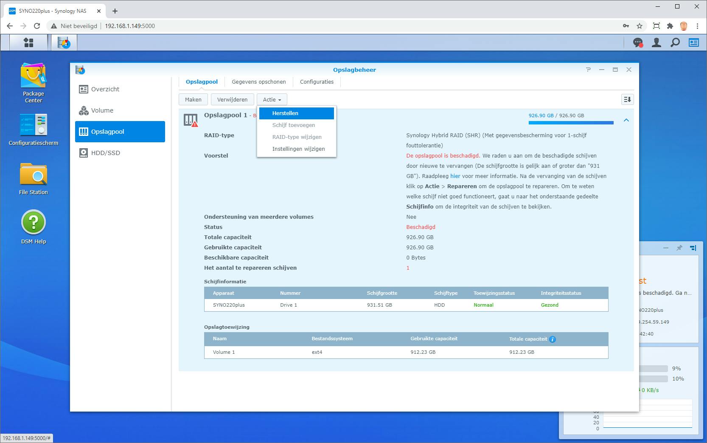Select the Opslagpool tab

pos(202,82)
